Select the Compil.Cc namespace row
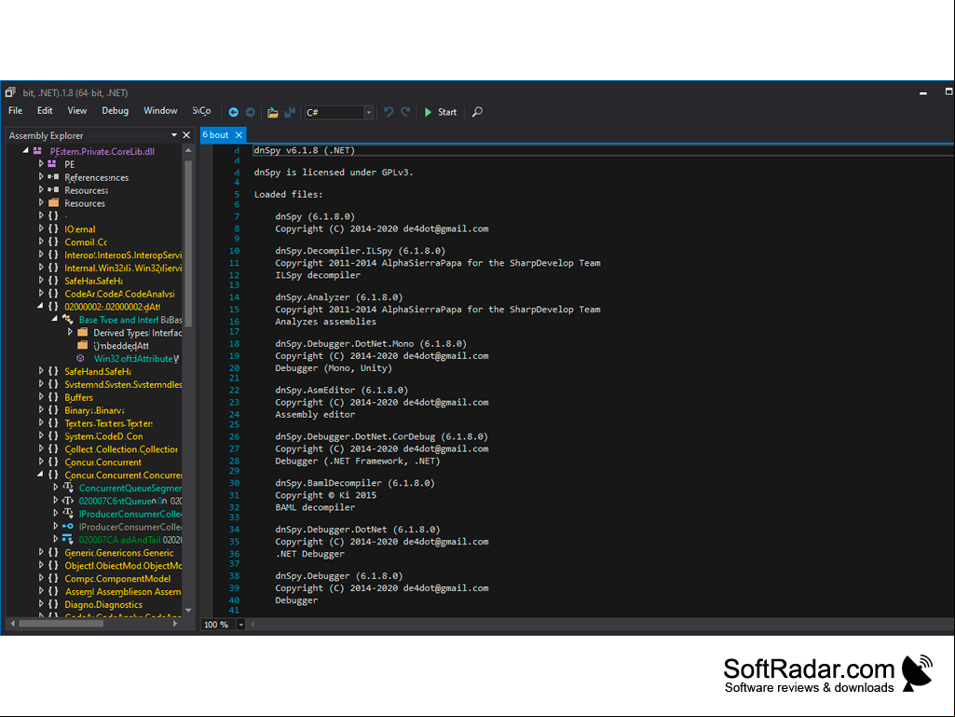Screen dimensions: 955x717 click(86, 242)
